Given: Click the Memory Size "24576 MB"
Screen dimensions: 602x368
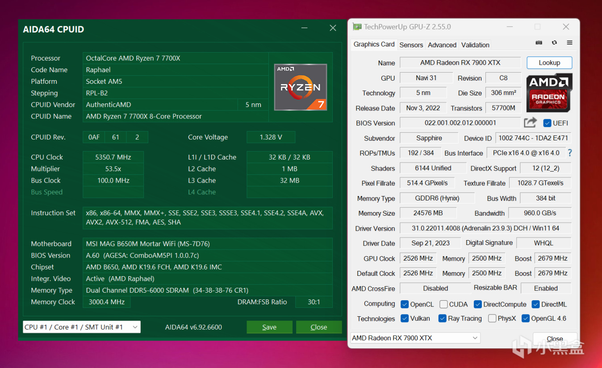Looking at the screenshot, I should tap(428, 213).
